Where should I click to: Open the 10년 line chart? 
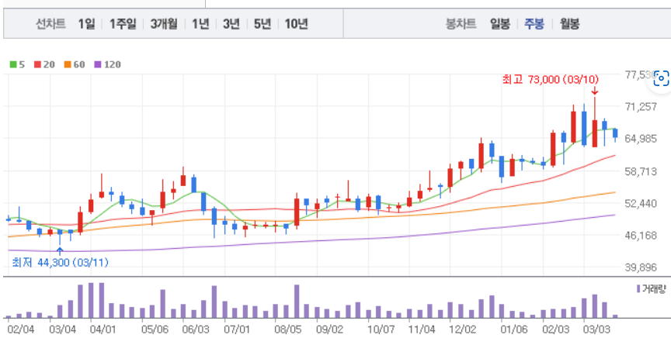[296, 24]
